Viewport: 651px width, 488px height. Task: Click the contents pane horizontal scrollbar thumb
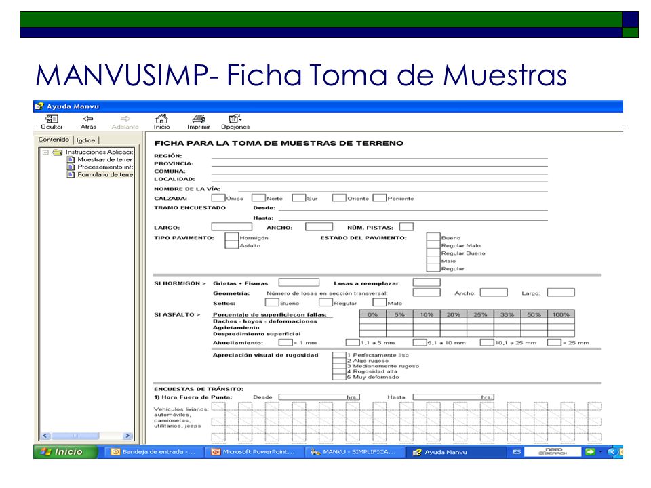tap(75, 436)
